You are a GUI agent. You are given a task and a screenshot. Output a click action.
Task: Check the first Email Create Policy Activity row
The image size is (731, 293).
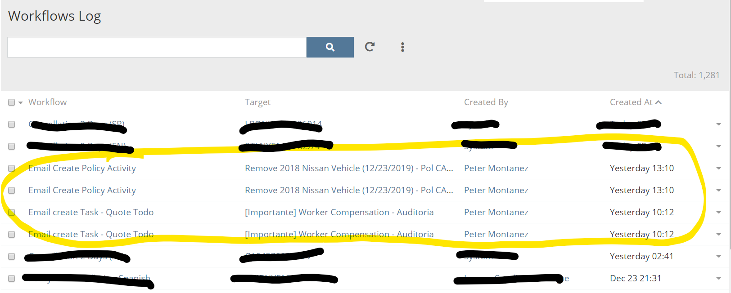[x=12, y=169]
